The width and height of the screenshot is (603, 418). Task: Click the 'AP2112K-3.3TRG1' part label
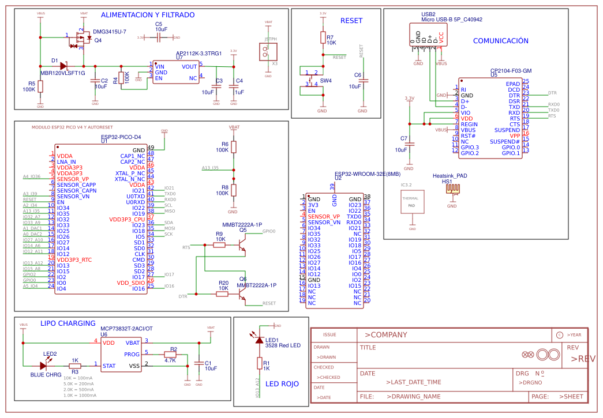click(x=199, y=54)
